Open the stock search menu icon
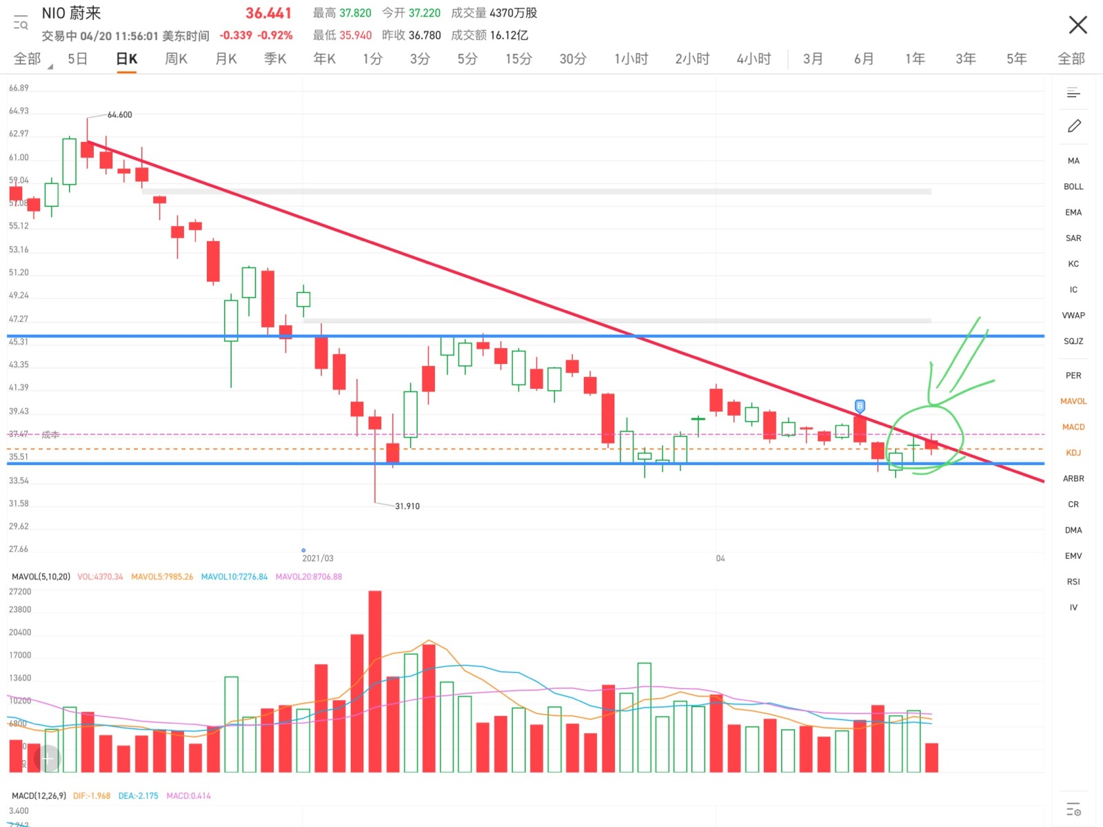The width and height of the screenshot is (1103, 827). point(21,23)
